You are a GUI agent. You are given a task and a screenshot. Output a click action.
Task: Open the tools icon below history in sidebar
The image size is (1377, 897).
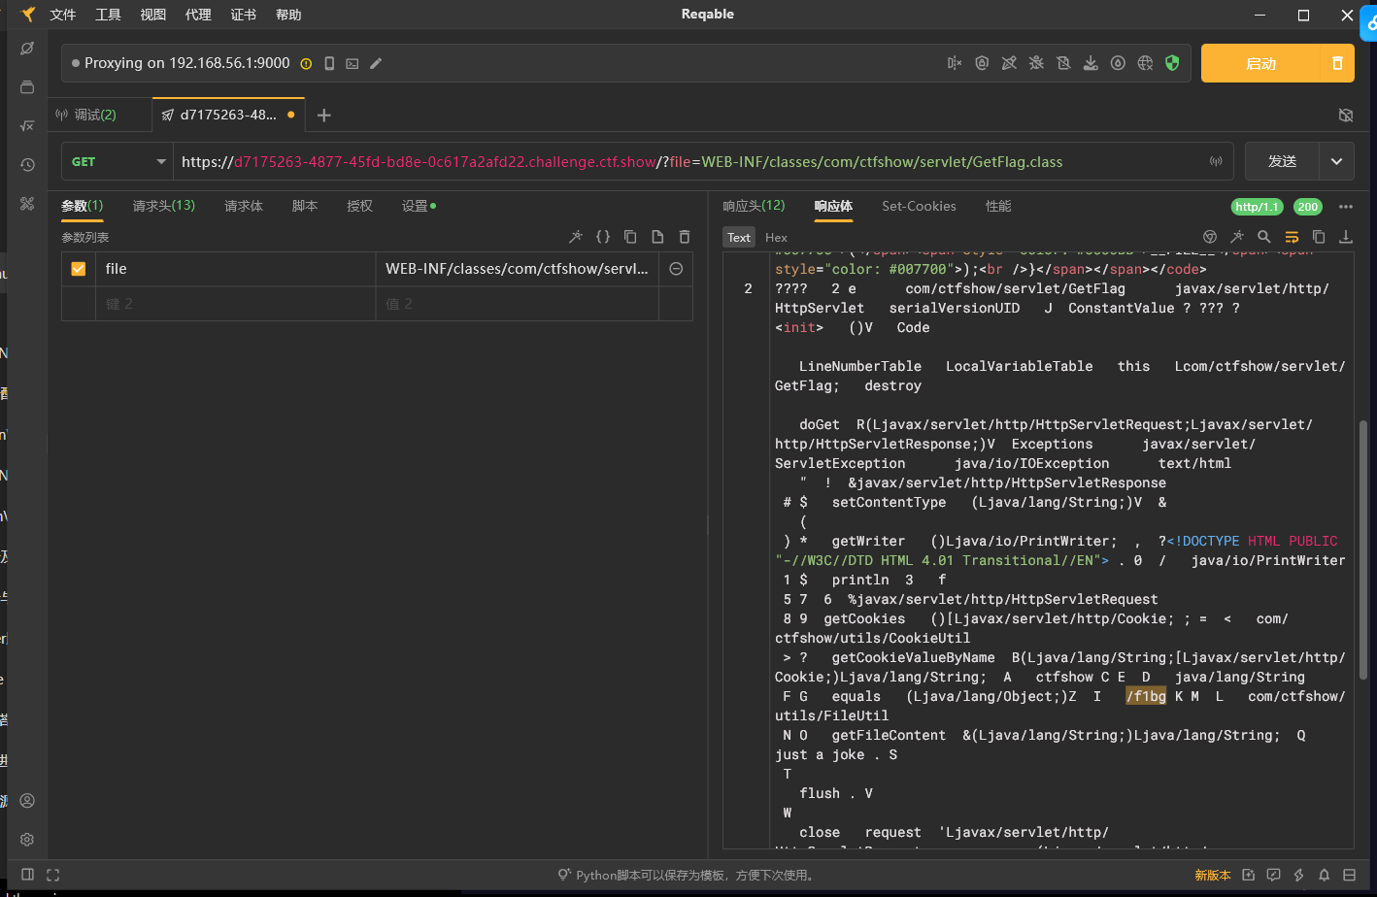pos(27,204)
